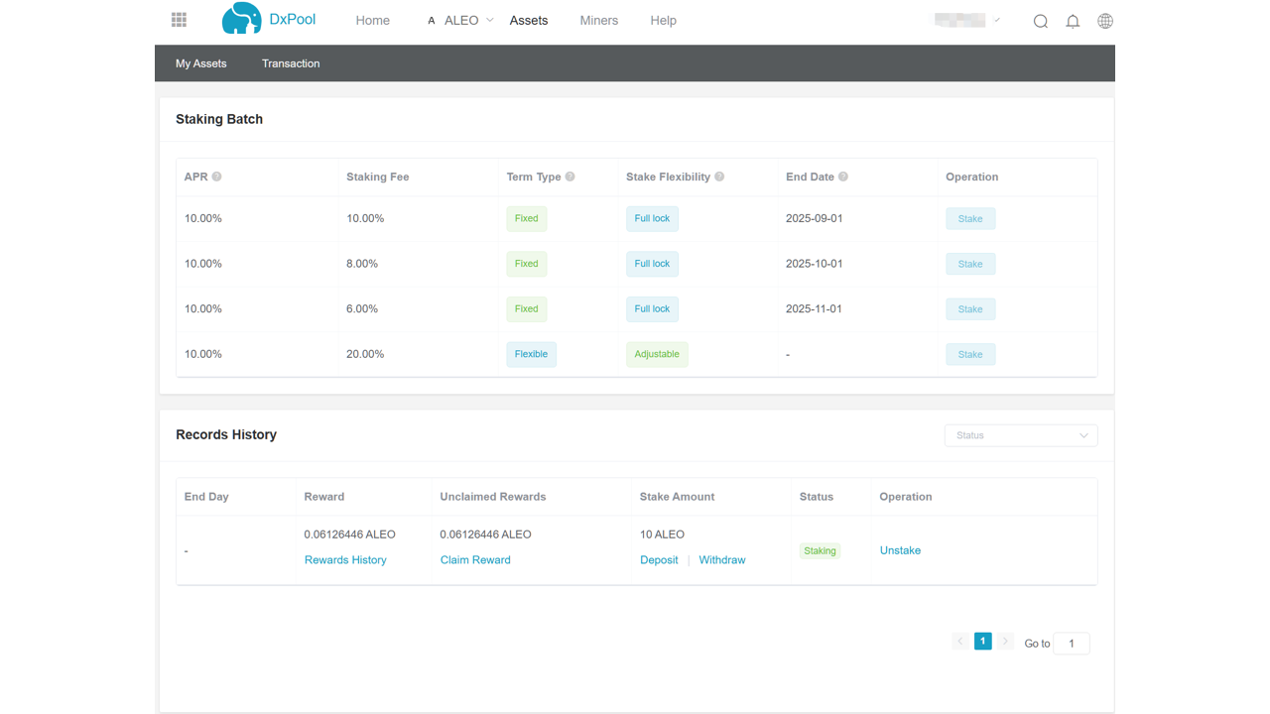Click Stake for the 2025-09-01 batch
The width and height of the screenshot is (1270, 714).
(x=970, y=219)
